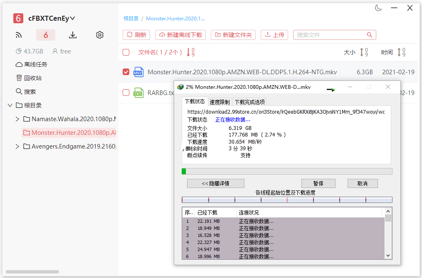The width and height of the screenshot is (422, 278).
Task: Sort by 时间 time icon
Action: [401, 52]
